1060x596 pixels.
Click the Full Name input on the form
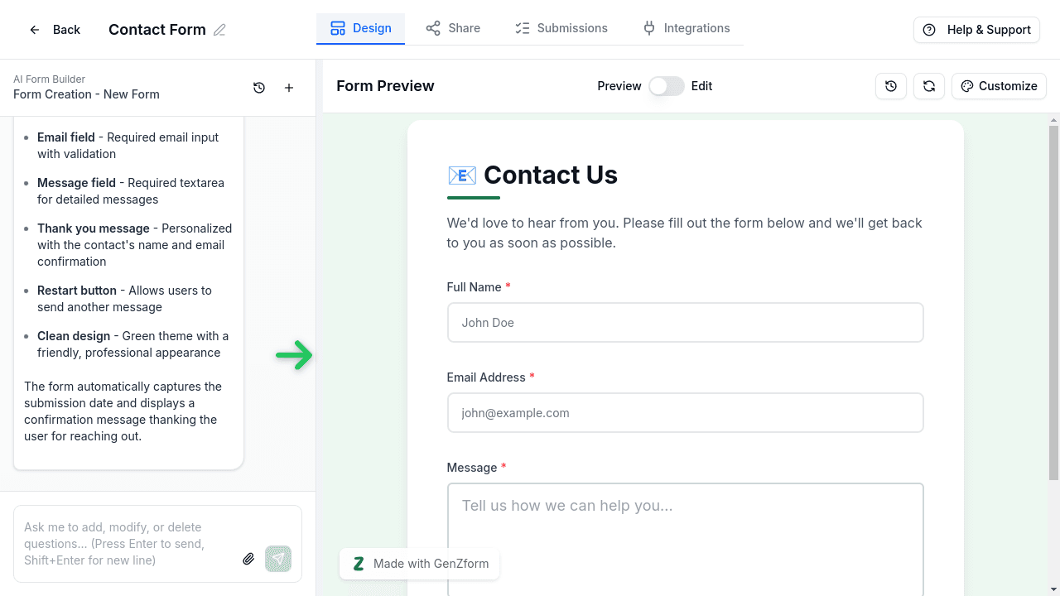click(685, 322)
